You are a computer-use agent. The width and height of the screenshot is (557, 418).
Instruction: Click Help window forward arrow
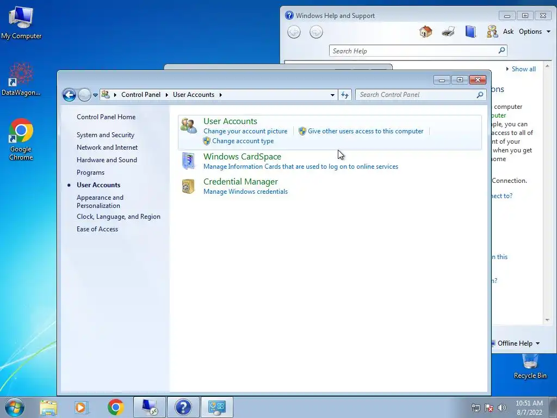click(x=316, y=32)
